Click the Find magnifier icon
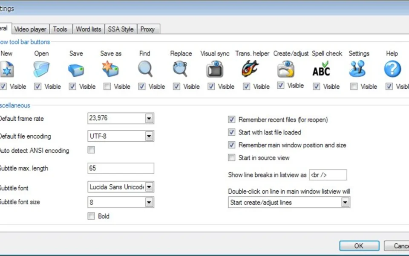This screenshot has width=409, height=256. tap(145, 69)
